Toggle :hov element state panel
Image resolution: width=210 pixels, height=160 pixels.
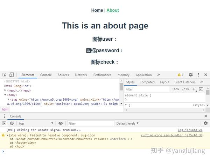coord(176,89)
